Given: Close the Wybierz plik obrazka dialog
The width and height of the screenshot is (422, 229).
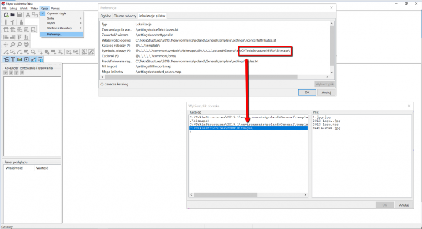Looking at the screenshot, I should coord(409,106).
